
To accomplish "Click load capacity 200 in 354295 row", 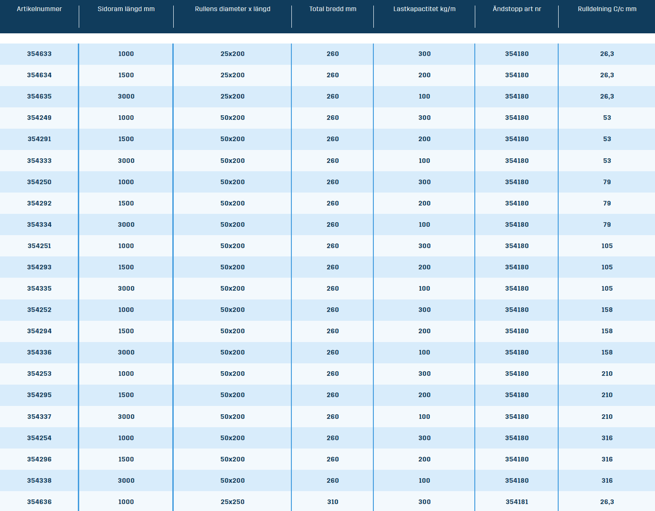I will [x=424, y=395].
